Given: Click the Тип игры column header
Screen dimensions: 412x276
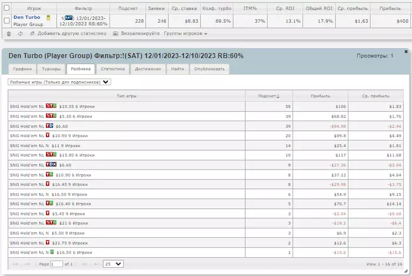Looking at the screenshot, I should [x=127, y=96].
